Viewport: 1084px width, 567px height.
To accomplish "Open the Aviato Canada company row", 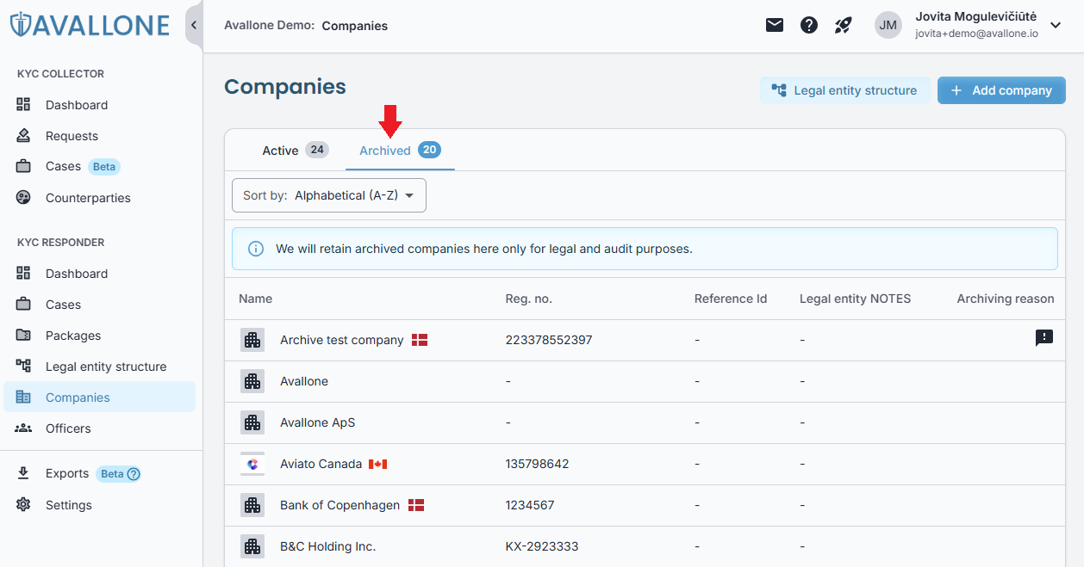I will 645,464.
